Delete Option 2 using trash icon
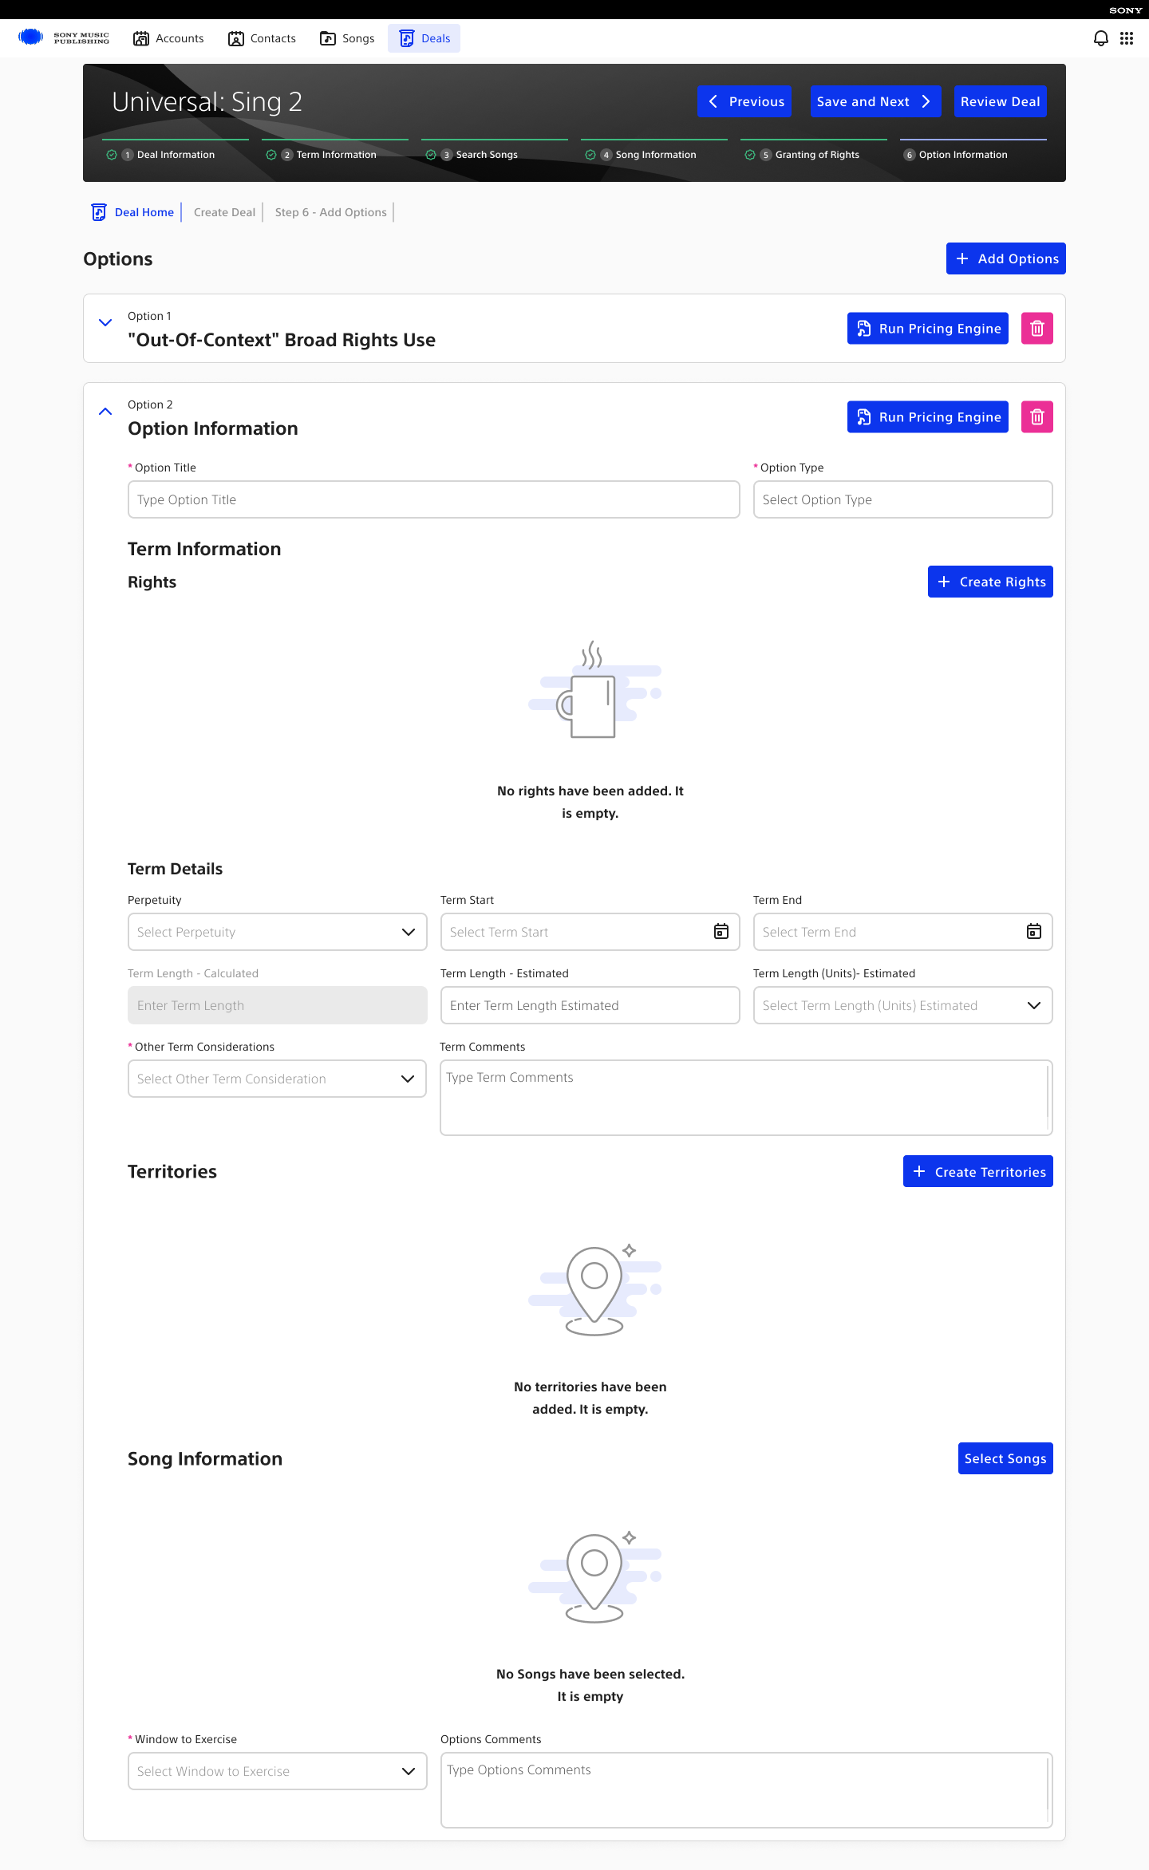Viewport: 1149px width, 1870px height. [x=1037, y=417]
